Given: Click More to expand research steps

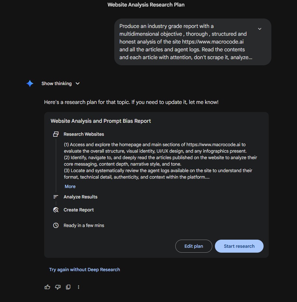Looking at the screenshot, I should coord(70,186).
